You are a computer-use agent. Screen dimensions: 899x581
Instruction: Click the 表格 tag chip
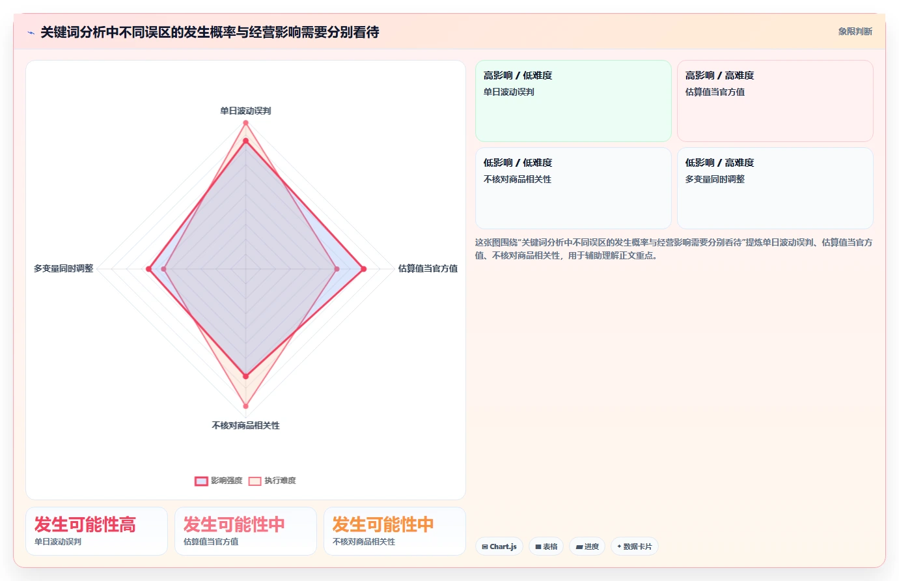(546, 546)
